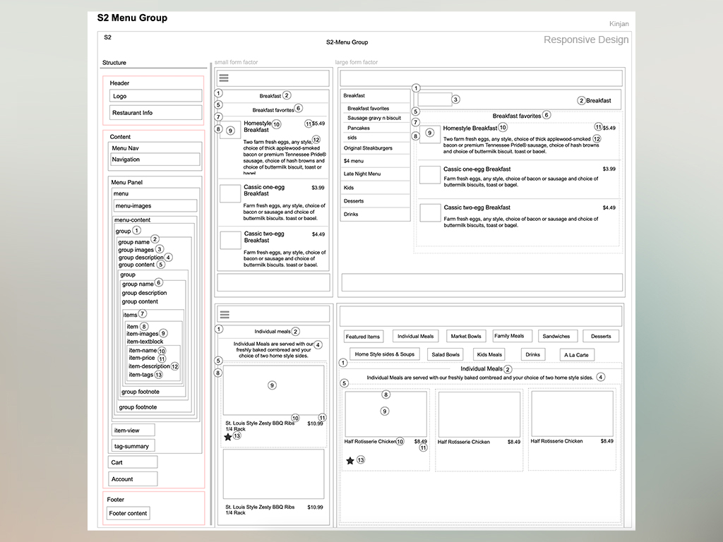Select the tag-summary structure box
Viewport: 723px width, 542px height.
(133, 446)
